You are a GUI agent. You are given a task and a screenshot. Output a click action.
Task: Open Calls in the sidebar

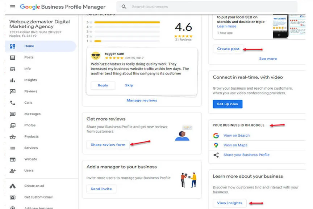tap(41, 103)
